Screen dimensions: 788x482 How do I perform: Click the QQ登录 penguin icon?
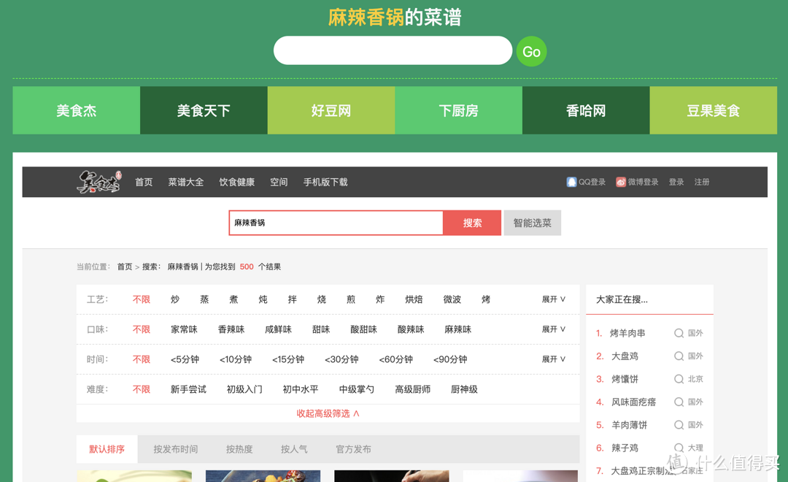[x=571, y=182]
